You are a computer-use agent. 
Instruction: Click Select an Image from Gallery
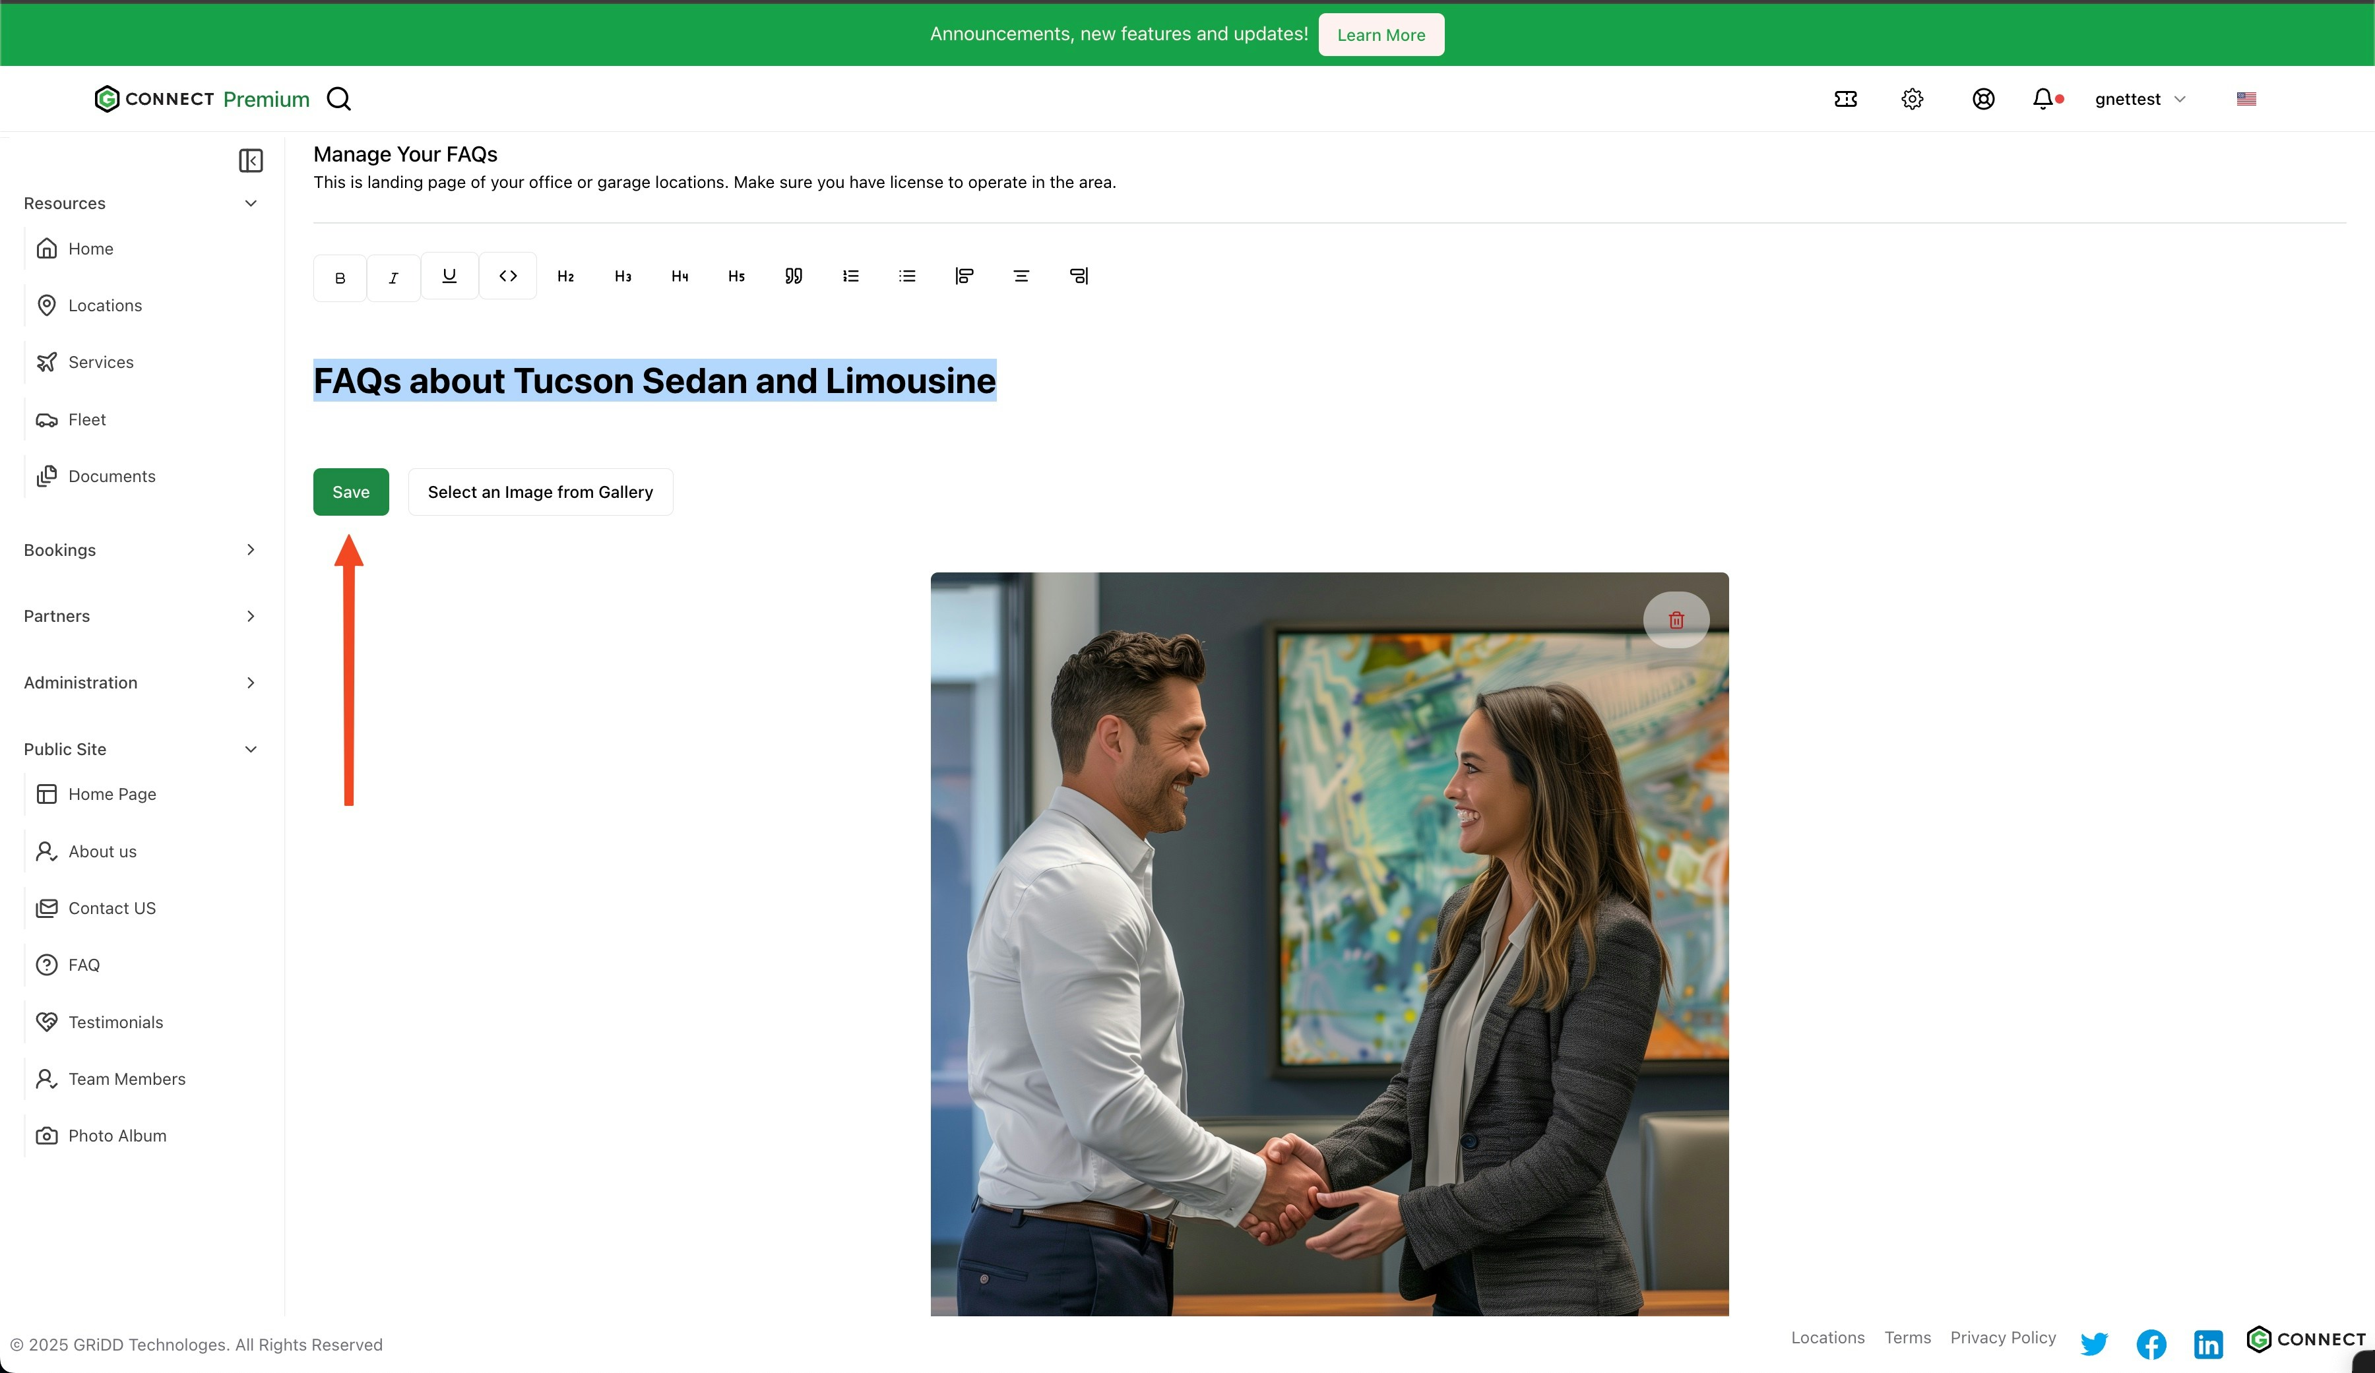click(540, 492)
